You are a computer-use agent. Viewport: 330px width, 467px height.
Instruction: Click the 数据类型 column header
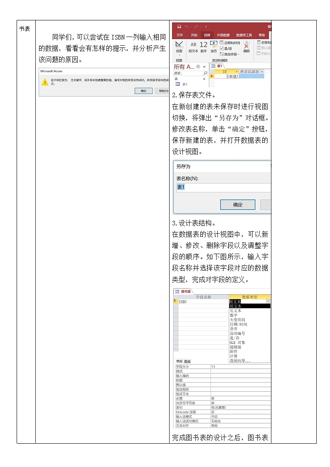point(249,297)
